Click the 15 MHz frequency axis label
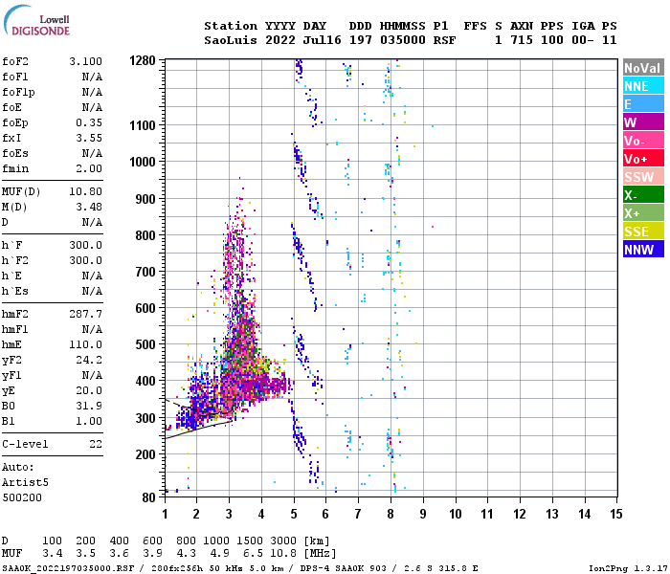 pos(615,514)
